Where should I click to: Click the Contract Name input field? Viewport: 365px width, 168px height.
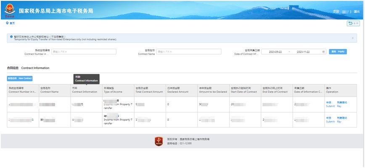(188, 52)
